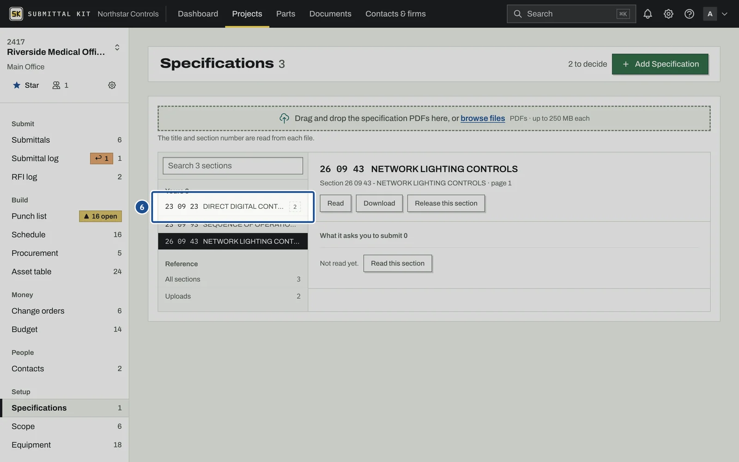Open Scope in sidebar

coord(65,426)
